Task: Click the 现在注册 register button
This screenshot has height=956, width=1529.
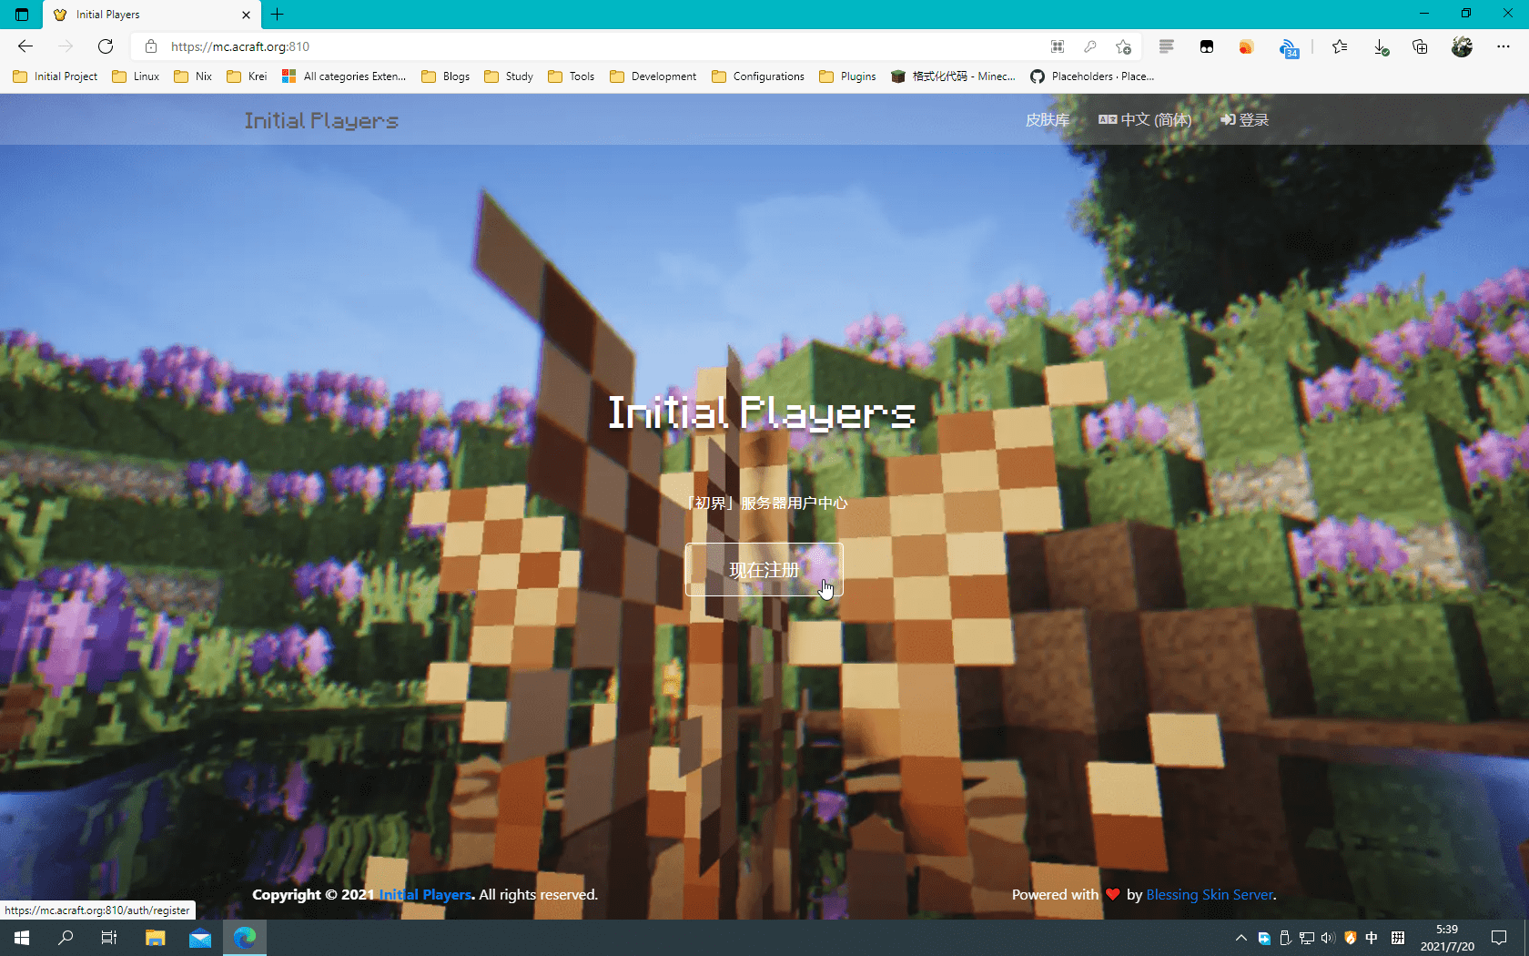Action: coord(764,570)
